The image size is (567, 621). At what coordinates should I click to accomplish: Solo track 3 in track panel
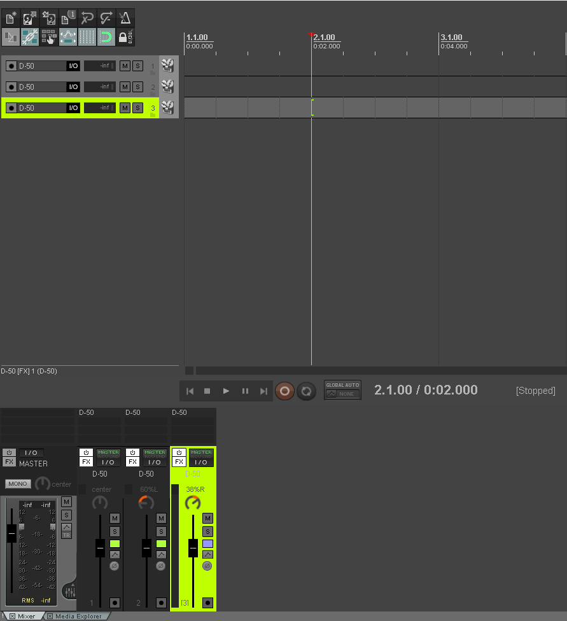[137, 108]
